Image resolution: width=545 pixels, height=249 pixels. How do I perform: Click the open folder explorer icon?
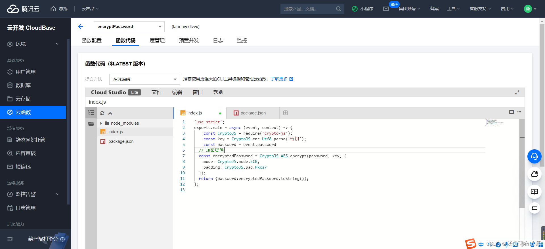tap(91, 124)
